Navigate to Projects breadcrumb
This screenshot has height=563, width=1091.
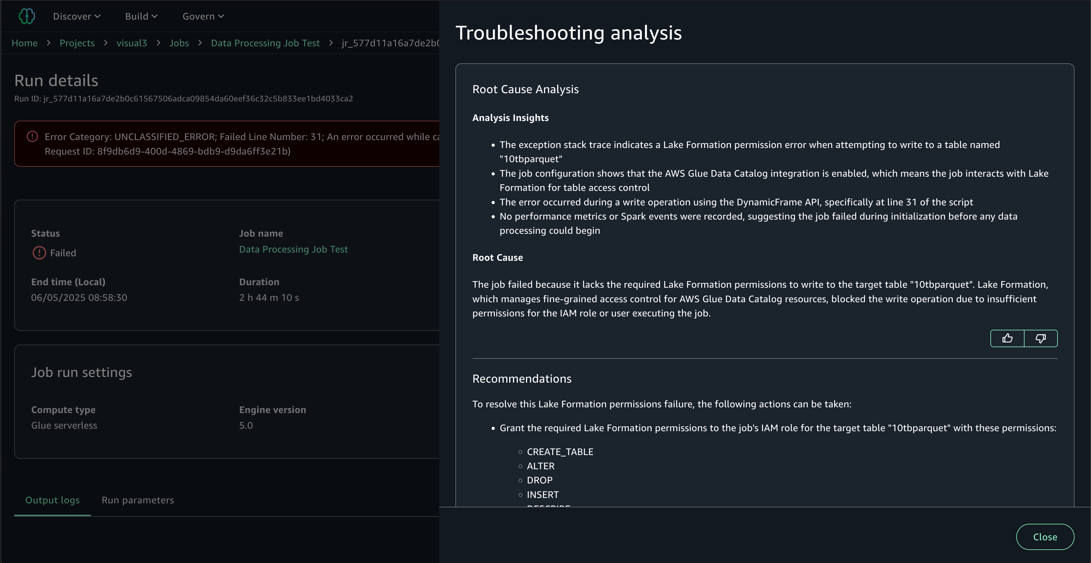(x=77, y=43)
